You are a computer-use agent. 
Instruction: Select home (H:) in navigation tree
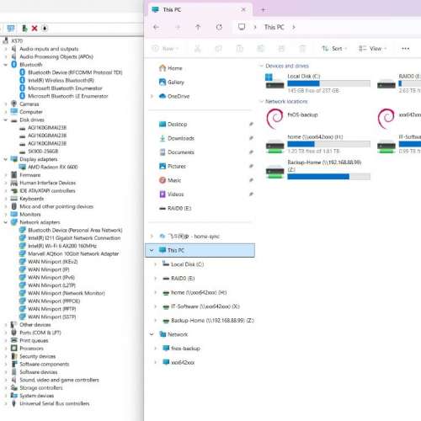coord(195,292)
